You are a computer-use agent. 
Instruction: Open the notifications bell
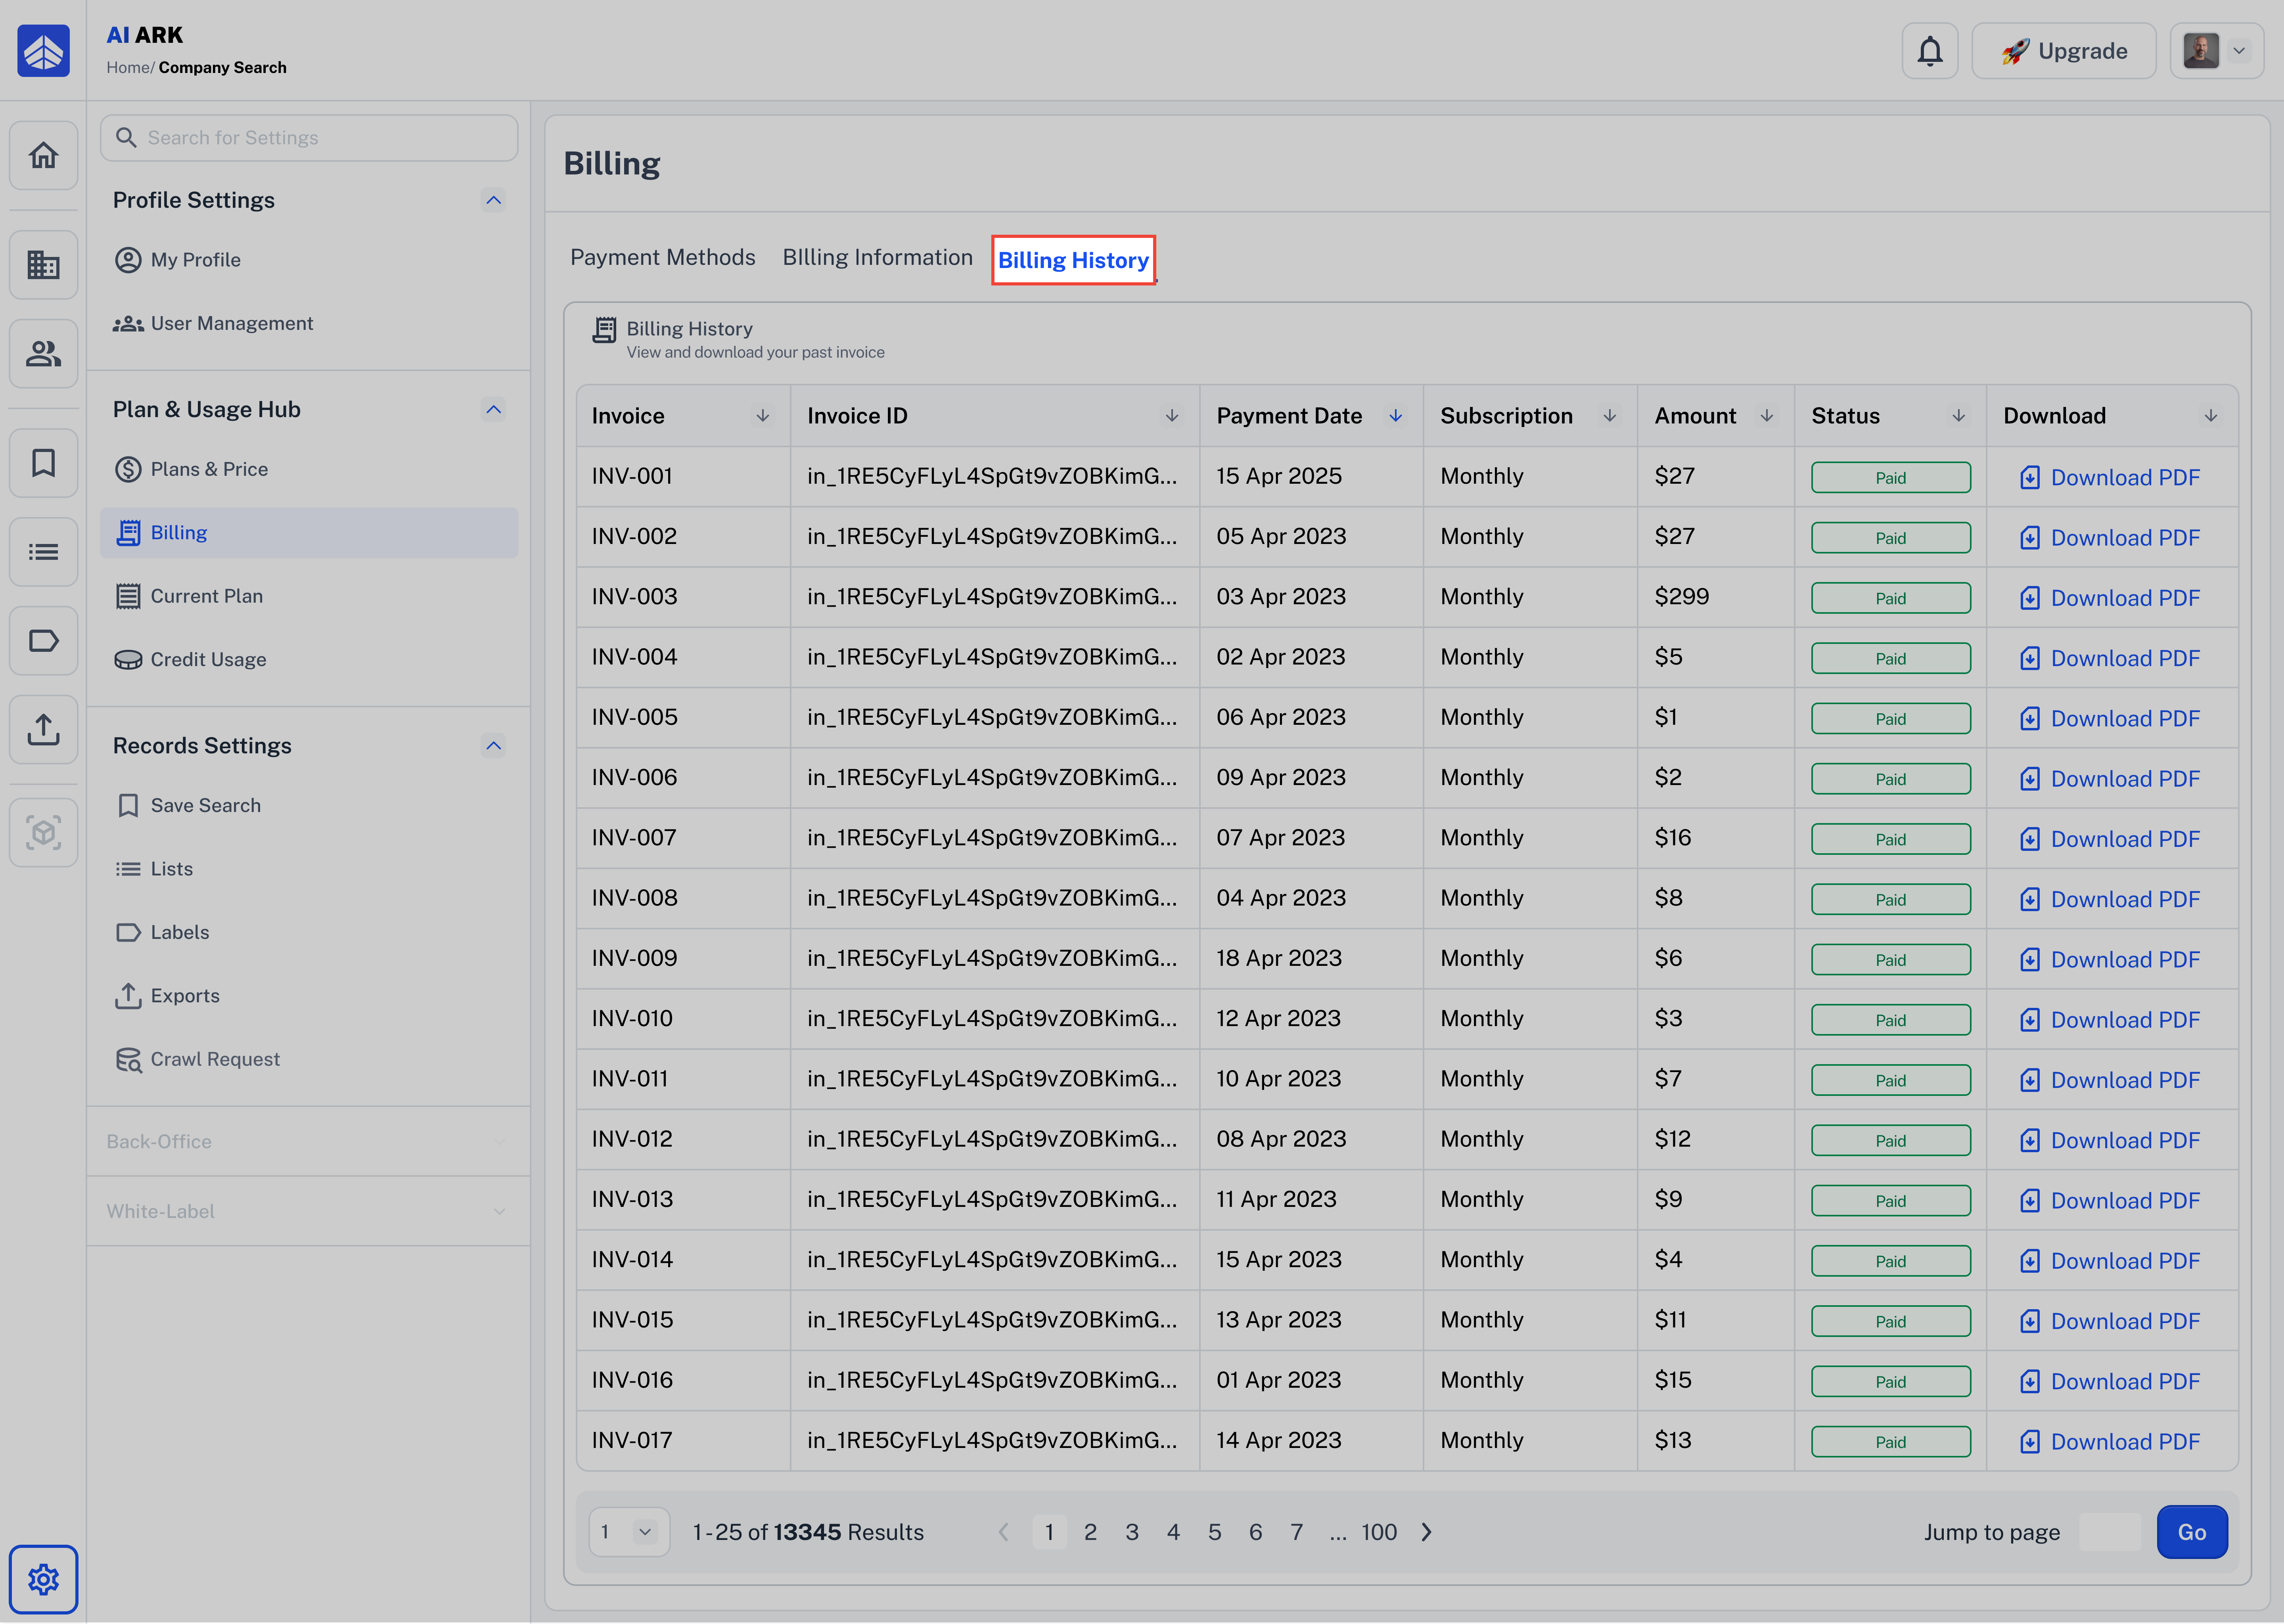point(1929,51)
